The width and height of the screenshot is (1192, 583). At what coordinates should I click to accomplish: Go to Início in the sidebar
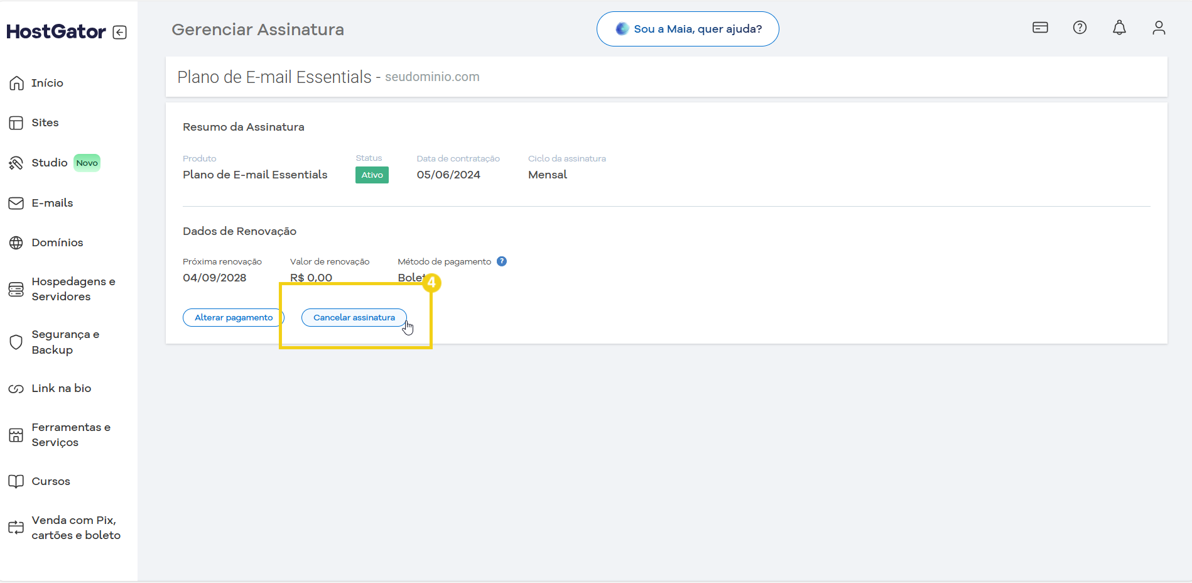(x=47, y=83)
